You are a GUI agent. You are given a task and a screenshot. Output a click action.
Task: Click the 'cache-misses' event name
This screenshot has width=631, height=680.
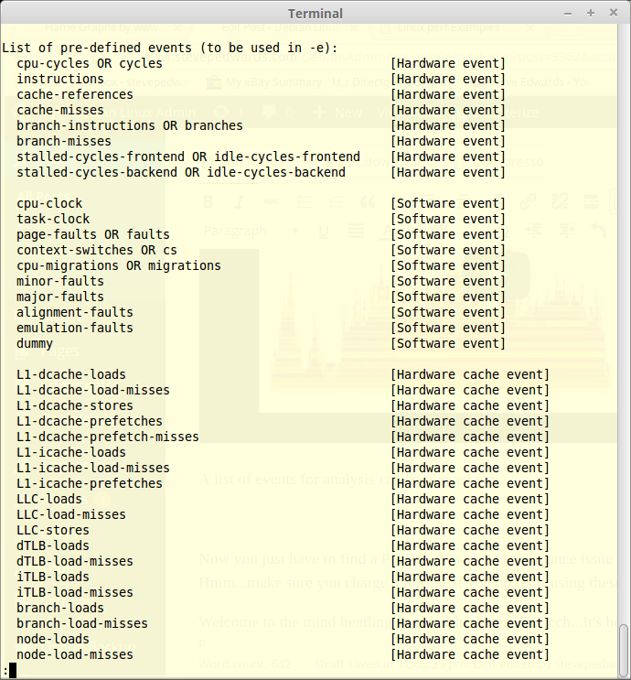point(60,110)
